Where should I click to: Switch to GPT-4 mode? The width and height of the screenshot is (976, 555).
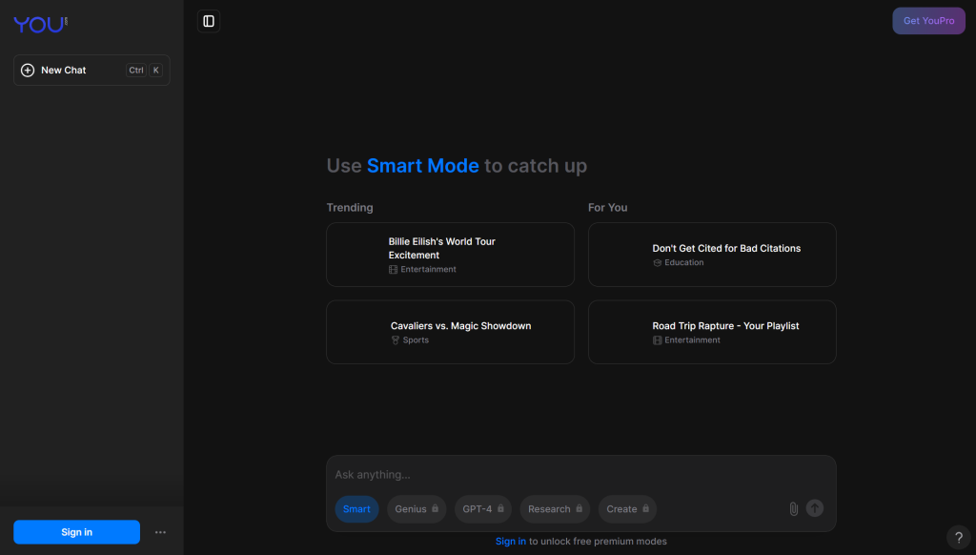pyautogui.click(x=482, y=509)
